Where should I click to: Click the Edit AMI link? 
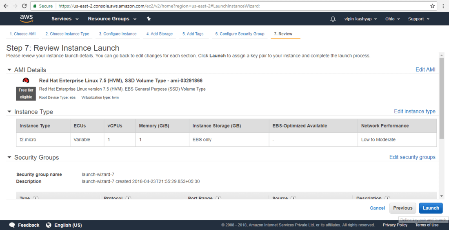[425, 69]
